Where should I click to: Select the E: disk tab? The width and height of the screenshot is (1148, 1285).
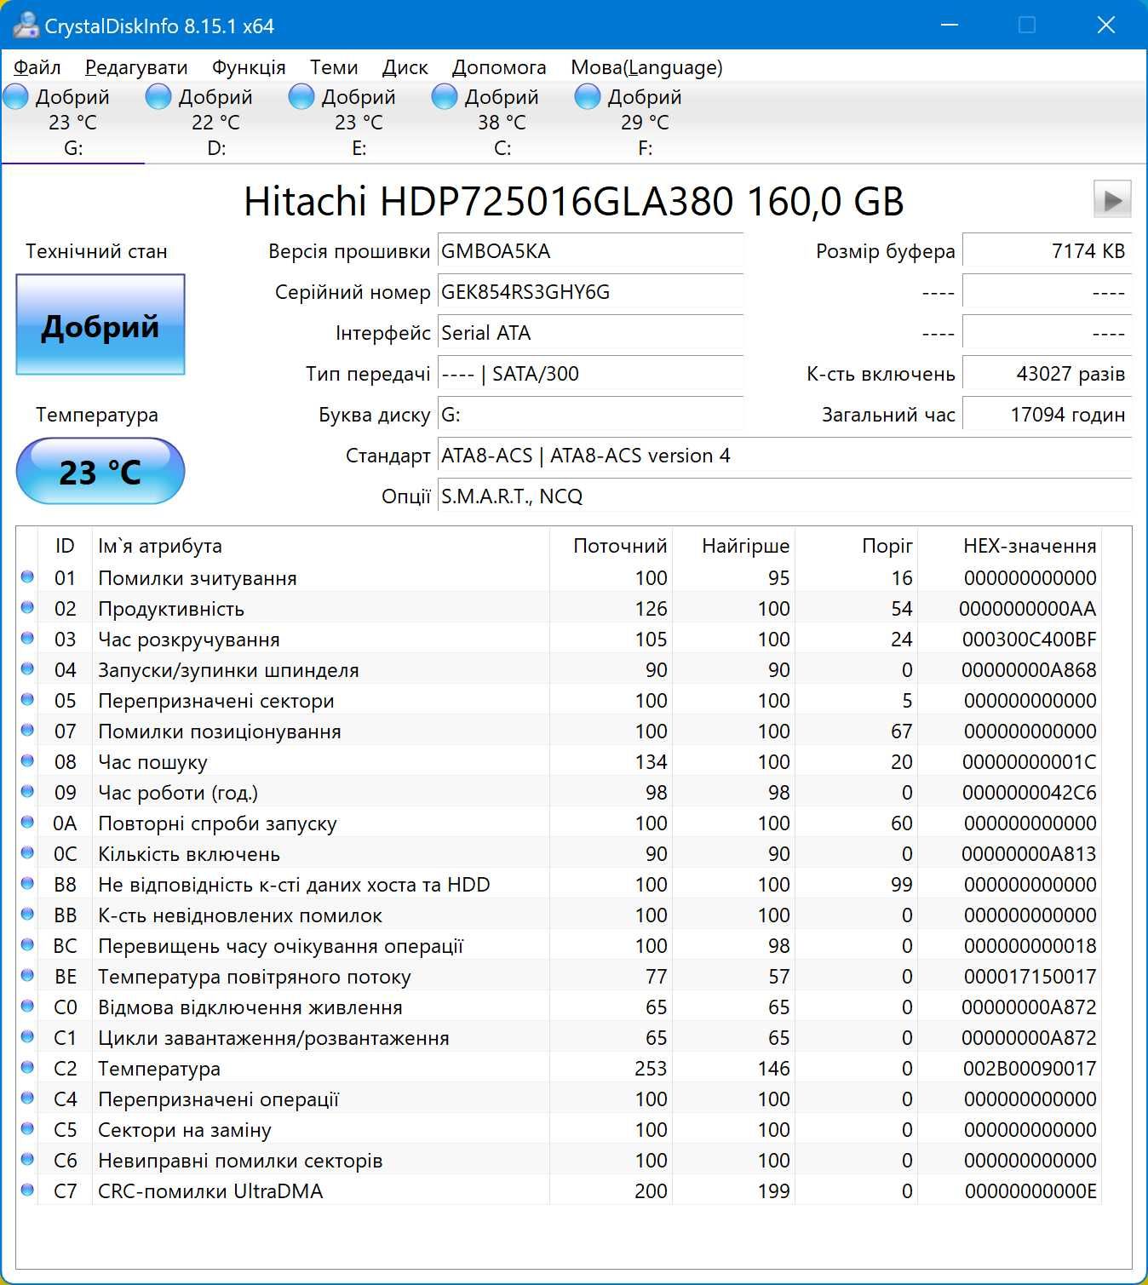click(359, 122)
